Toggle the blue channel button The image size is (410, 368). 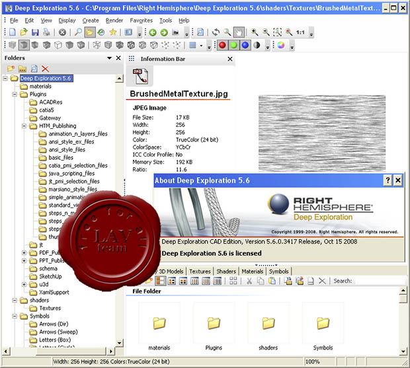(245, 45)
